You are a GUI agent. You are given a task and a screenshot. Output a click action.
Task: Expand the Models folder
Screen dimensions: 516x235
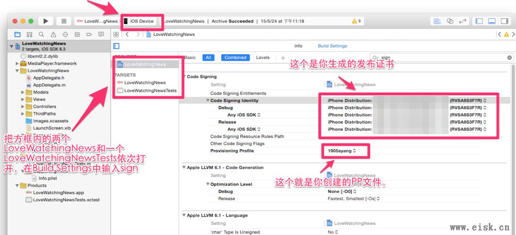[x=23, y=92]
